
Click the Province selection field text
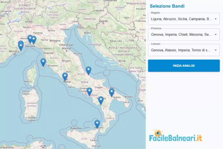click(182, 34)
